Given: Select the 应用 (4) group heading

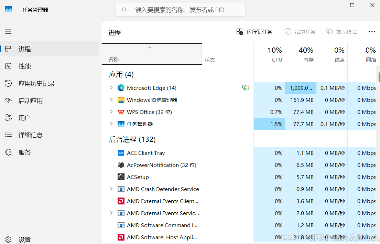Looking at the screenshot, I should [x=121, y=74].
